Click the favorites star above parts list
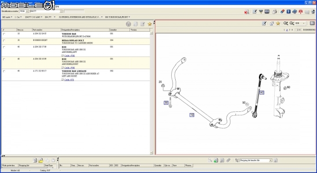This screenshot has width=317, height=173. (x=150, y=24)
